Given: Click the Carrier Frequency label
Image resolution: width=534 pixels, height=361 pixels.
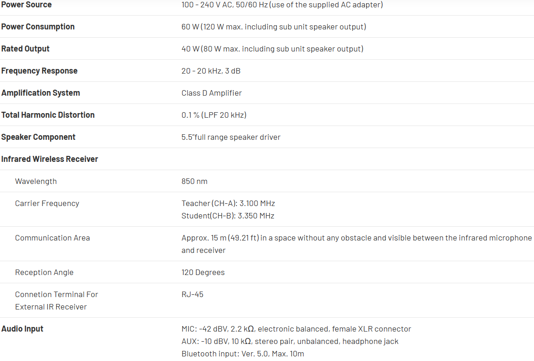Looking at the screenshot, I should 47,203.
